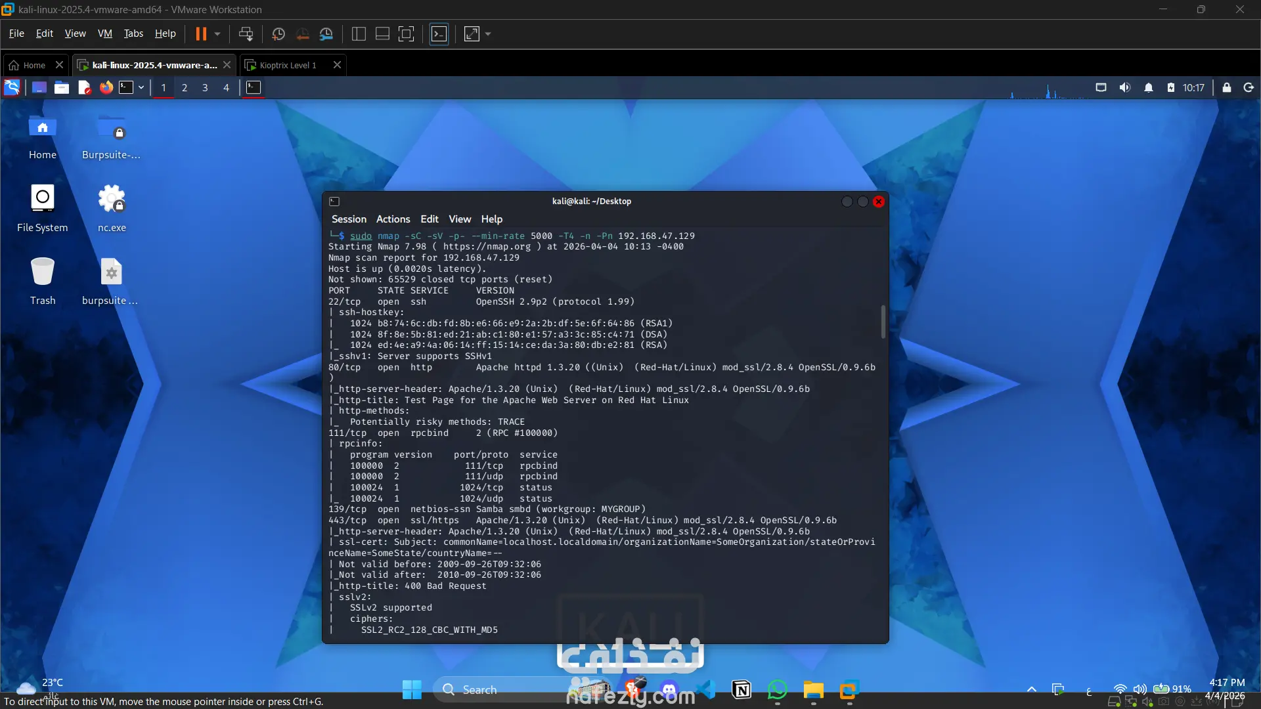The width and height of the screenshot is (1261, 709).
Task: Select the File System desktop icon
Action: pyautogui.click(x=43, y=209)
